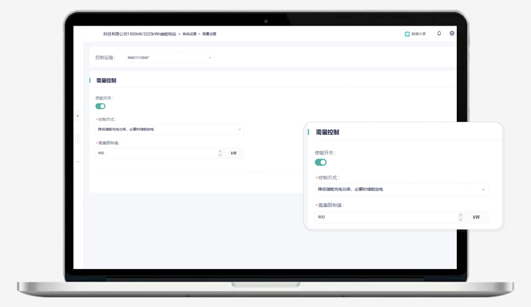Select the kW unit label in main page

pyautogui.click(x=234, y=153)
